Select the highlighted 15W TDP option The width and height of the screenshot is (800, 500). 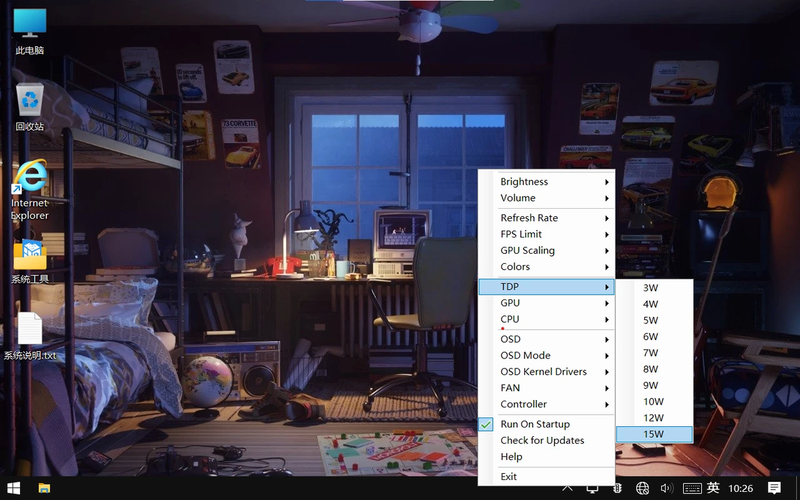click(x=654, y=434)
